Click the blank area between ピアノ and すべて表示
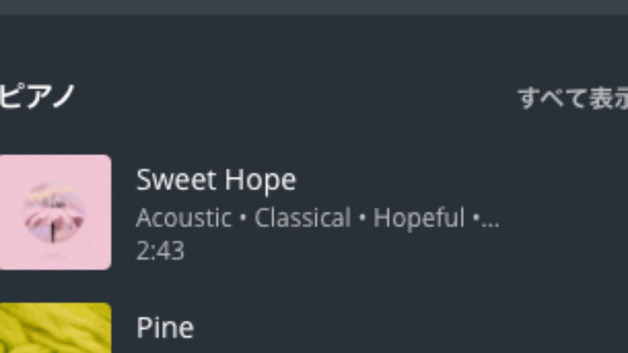The width and height of the screenshot is (628, 353). [296, 98]
